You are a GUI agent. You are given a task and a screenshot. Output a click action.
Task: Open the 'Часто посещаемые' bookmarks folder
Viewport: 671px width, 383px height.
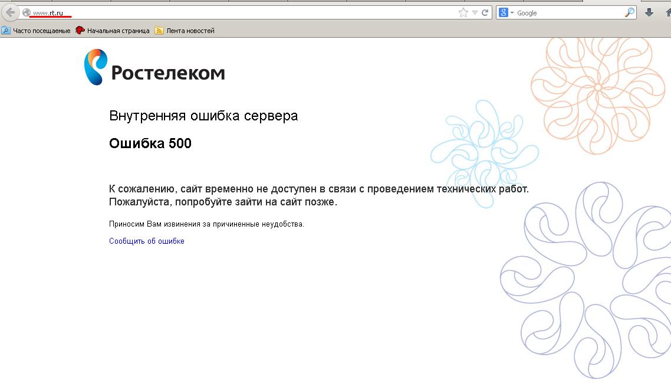pyautogui.click(x=36, y=31)
